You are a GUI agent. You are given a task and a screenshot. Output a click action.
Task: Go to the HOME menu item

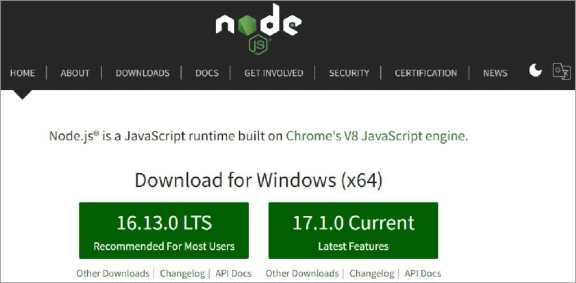tap(22, 73)
